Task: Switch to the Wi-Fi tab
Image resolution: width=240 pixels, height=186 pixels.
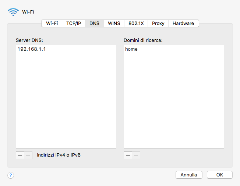Action: [52, 23]
